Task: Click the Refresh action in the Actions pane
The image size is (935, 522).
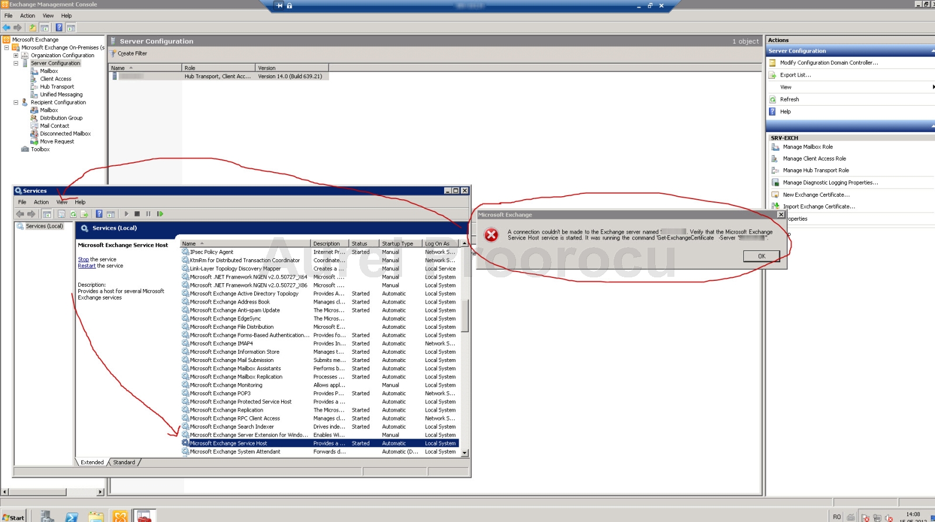Action: click(789, 99)
